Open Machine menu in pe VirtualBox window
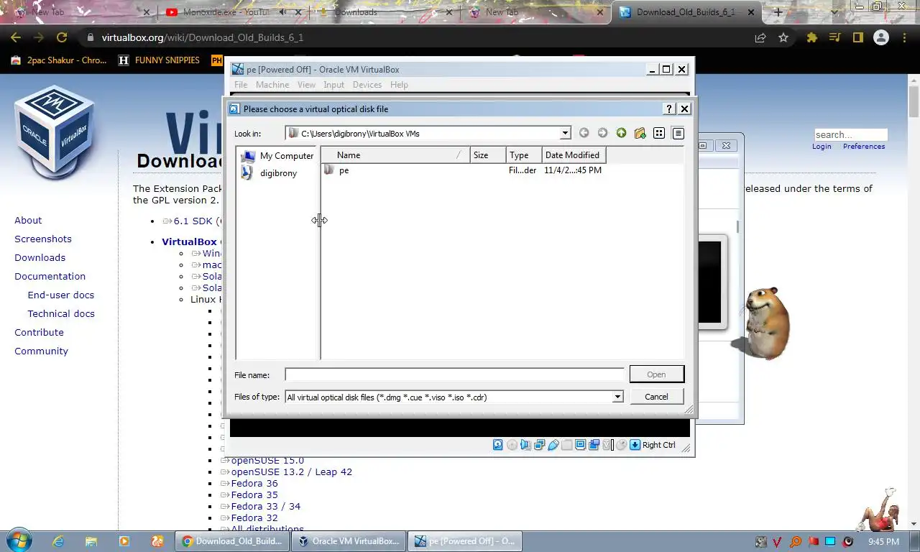920x552 pixels. [272, 85]
